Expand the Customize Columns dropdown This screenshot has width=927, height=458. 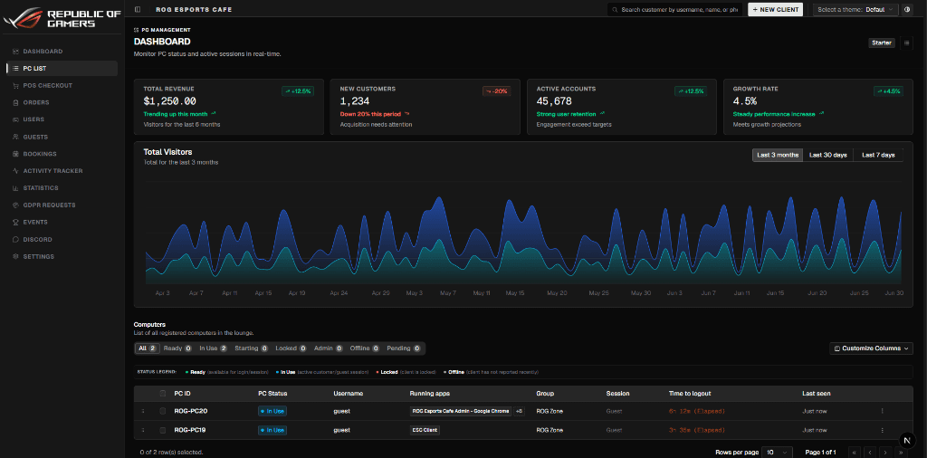click(x=871, y=348)
